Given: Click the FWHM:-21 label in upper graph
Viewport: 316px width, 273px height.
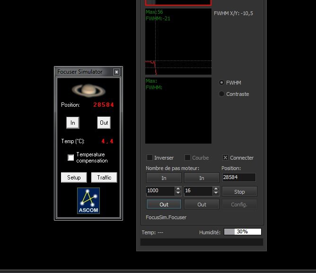Looking at the screenshot, I should pyautogui.click(x=158, y=18).
